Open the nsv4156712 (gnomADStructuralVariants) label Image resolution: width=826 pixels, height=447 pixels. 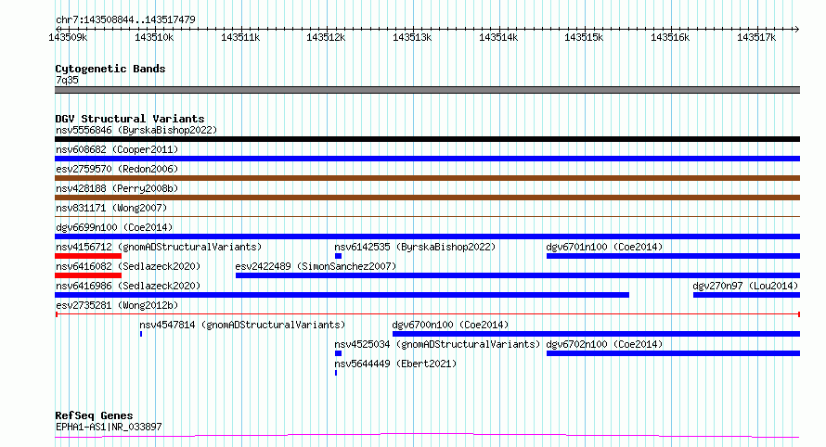(159, 247)
